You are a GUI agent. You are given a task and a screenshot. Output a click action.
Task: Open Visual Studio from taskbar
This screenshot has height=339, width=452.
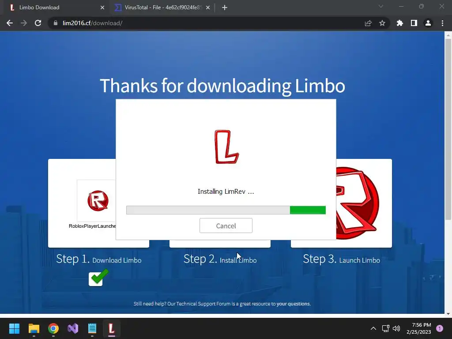coord(73,328)
